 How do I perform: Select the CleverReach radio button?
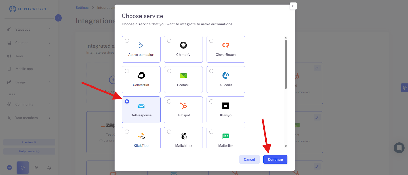[x=211, y=41]
